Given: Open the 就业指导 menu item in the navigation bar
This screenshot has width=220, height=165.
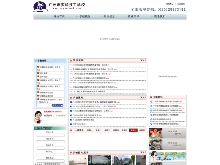Looking at the screenshot, I should [x=134, y=16].
